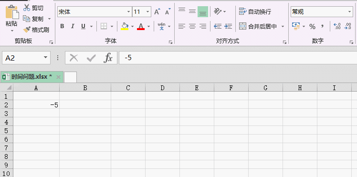Image resolution: width=357 pixels, height=177 pixels.
Task: Click accounting number format icon
Action: click(296, 26)
